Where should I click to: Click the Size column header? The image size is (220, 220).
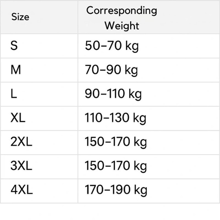tap(20, 17)
